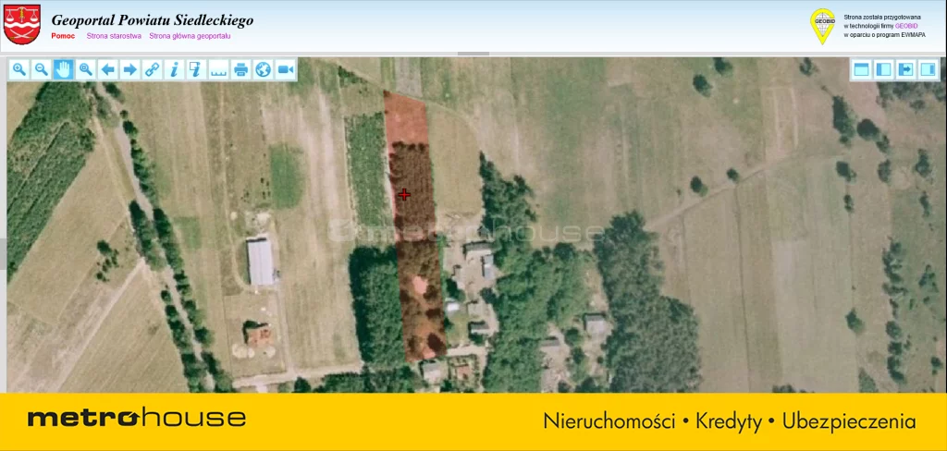Open the Pomoc help link

63,36
